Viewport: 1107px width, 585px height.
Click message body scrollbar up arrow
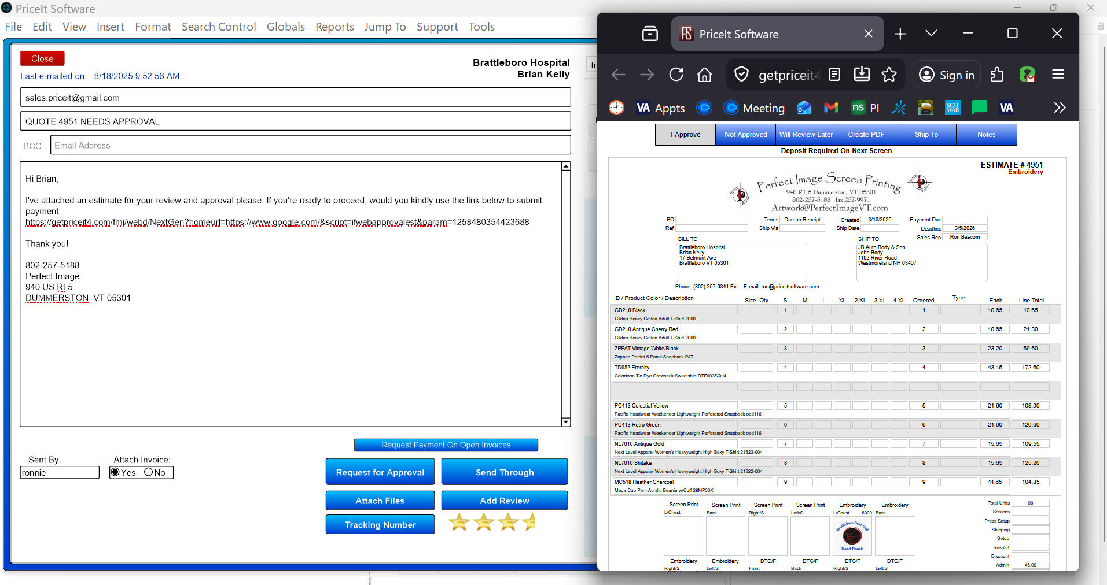click(x=566, y=166)
